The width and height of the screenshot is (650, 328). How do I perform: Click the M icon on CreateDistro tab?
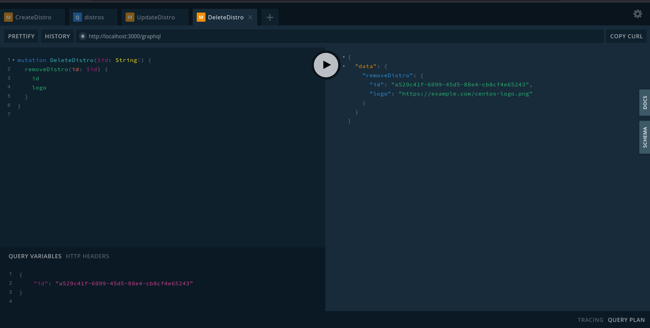(8, 17)
